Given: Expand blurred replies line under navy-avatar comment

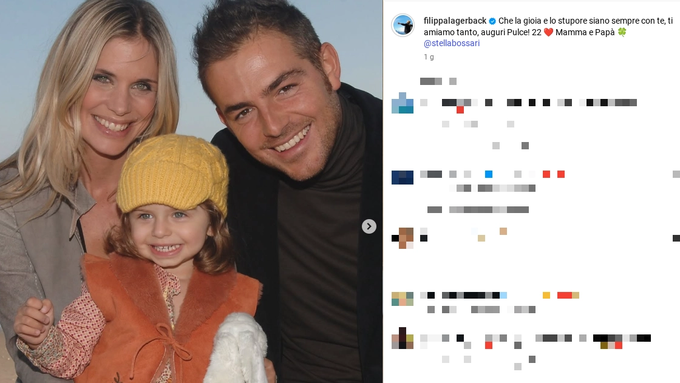Looking at the screenshot, I should click(478, 210).
